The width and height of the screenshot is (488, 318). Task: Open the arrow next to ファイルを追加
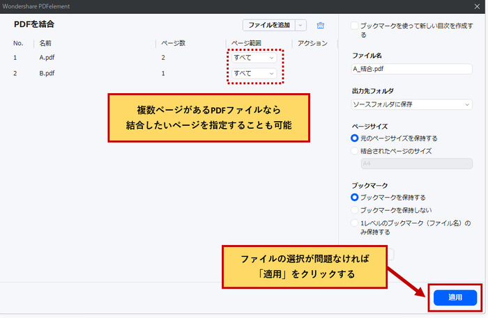pos(300,25)
